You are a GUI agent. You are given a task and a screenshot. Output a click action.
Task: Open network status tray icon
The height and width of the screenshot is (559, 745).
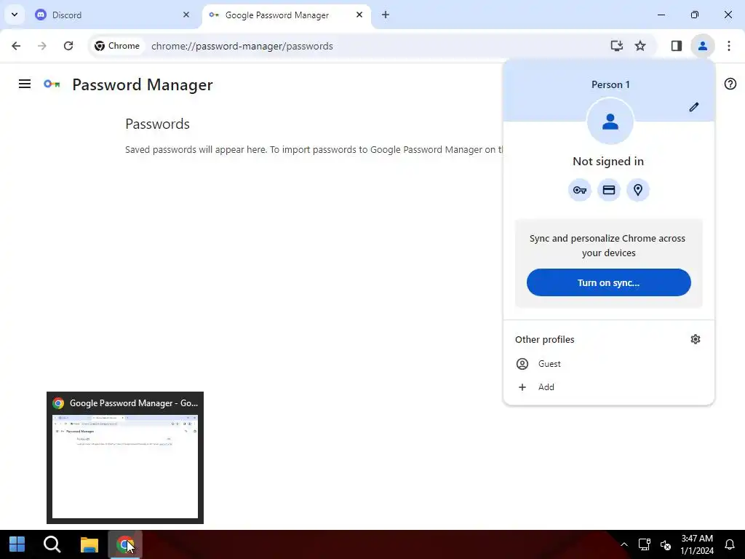[645, 544]
